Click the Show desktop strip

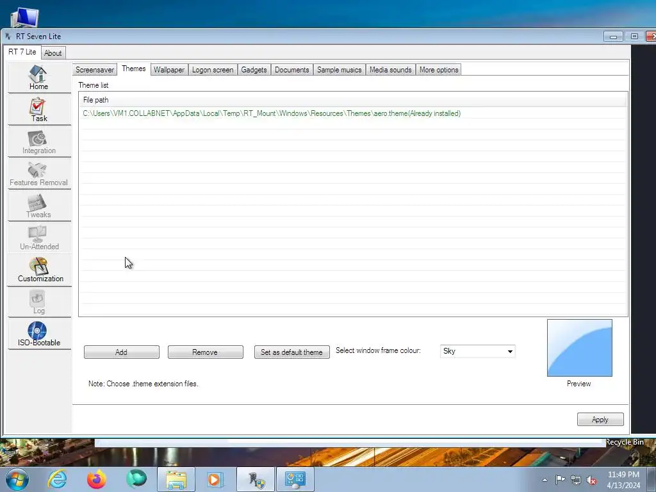click(x=652, y=479)
